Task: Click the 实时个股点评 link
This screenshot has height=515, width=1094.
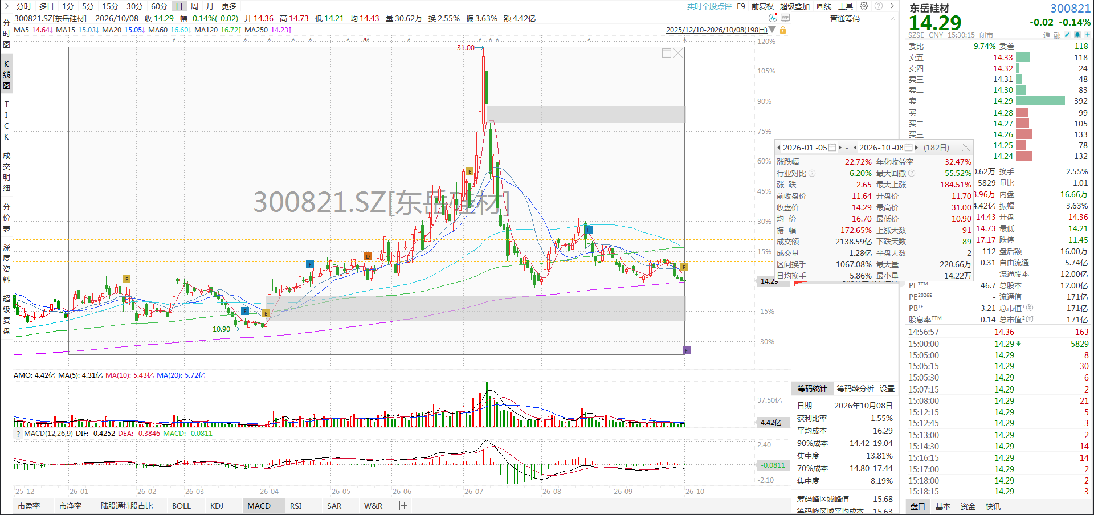Action: (x=709, y=6)
